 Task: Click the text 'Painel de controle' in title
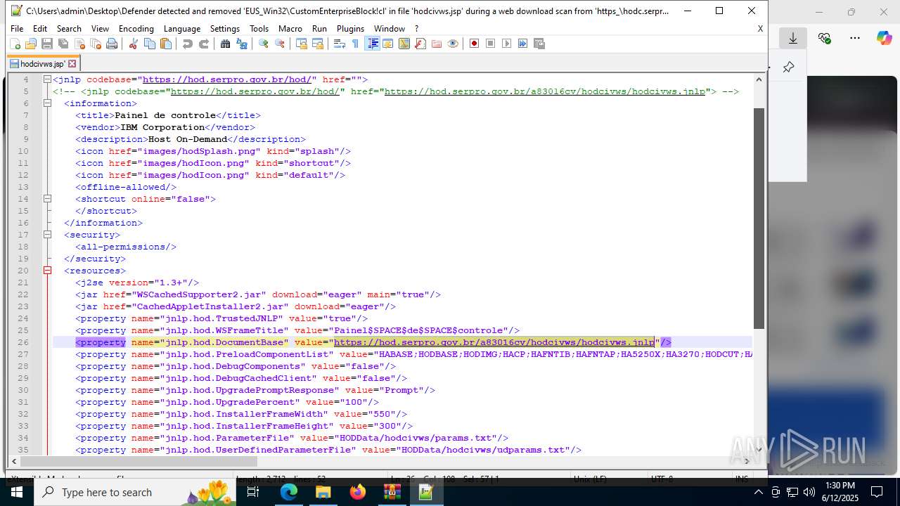165,115
